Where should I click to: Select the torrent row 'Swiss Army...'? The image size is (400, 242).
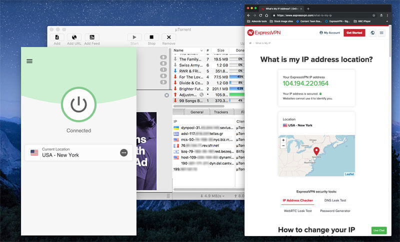click(208, 65)
